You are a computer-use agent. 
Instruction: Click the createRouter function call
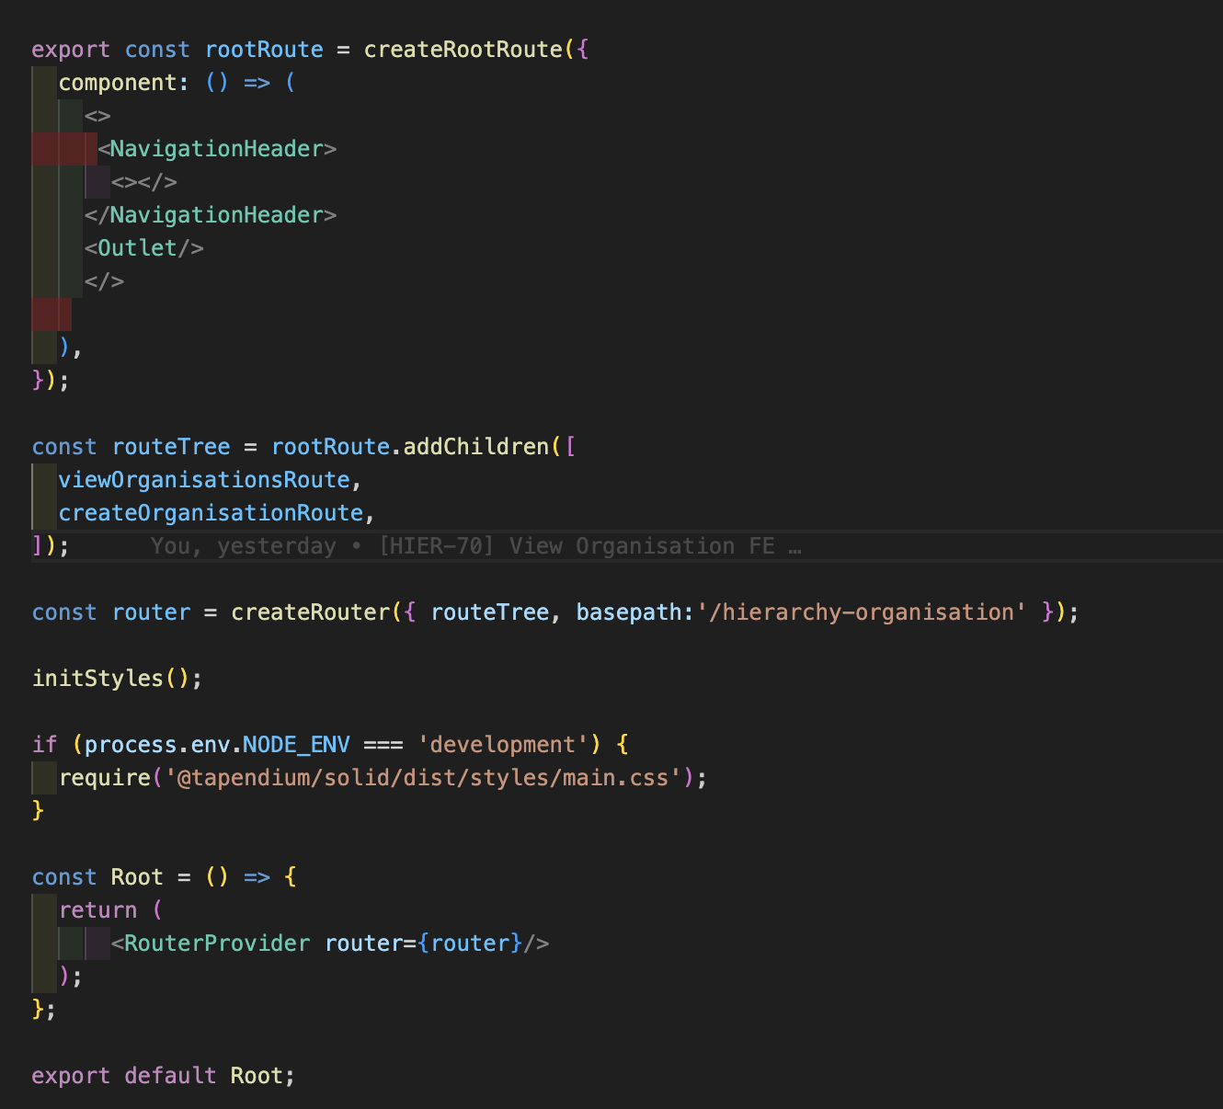click(311, 612)
